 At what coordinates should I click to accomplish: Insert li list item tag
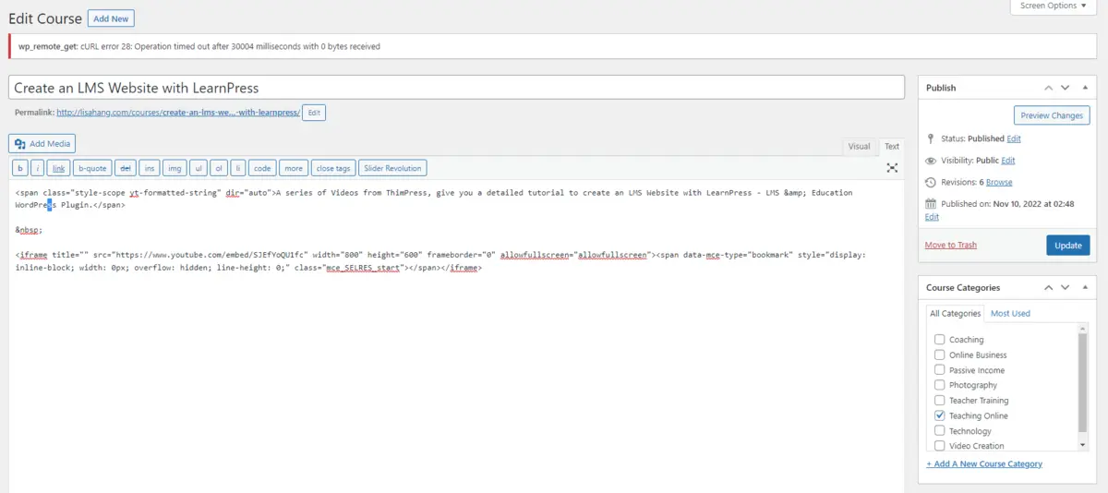238,168
